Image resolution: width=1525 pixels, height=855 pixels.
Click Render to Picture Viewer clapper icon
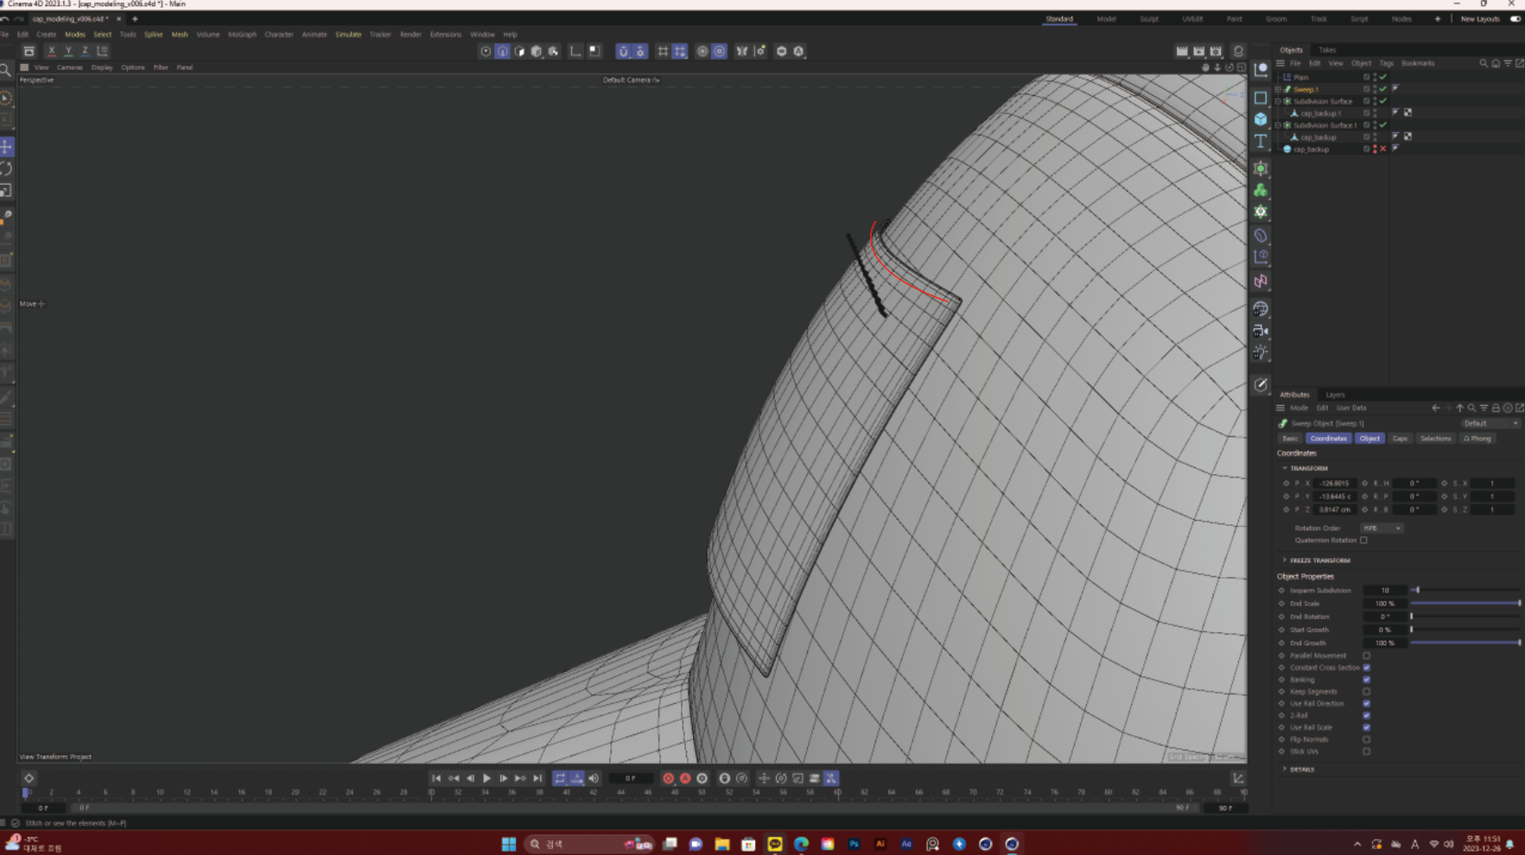[x=1198, y=51]
